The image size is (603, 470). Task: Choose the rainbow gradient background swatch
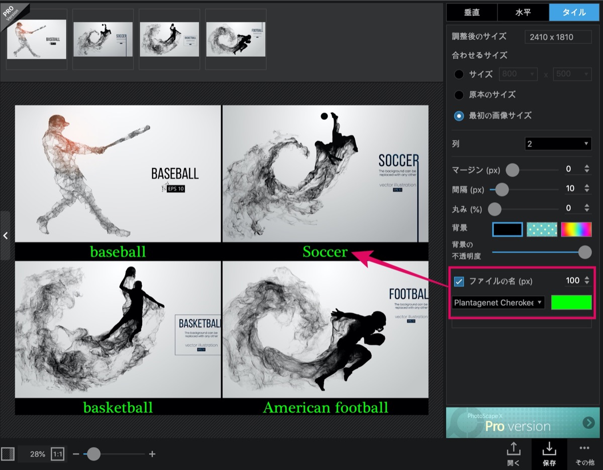(576, 229)
